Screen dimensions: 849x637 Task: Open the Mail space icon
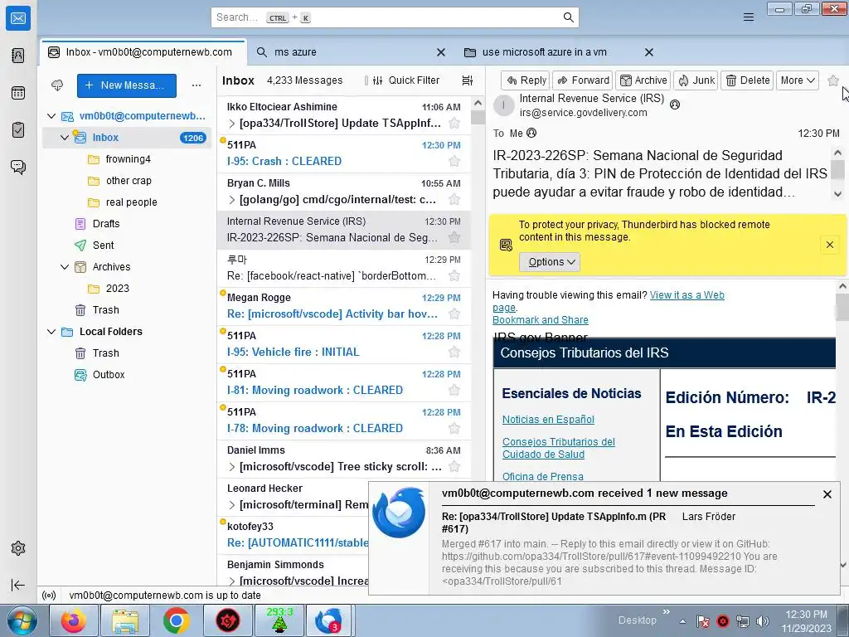18,18
